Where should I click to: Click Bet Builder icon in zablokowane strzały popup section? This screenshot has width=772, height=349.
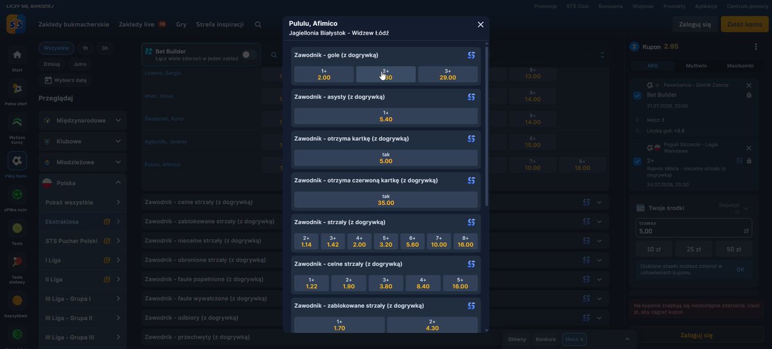pyautogui.click(x=471, y=306)
